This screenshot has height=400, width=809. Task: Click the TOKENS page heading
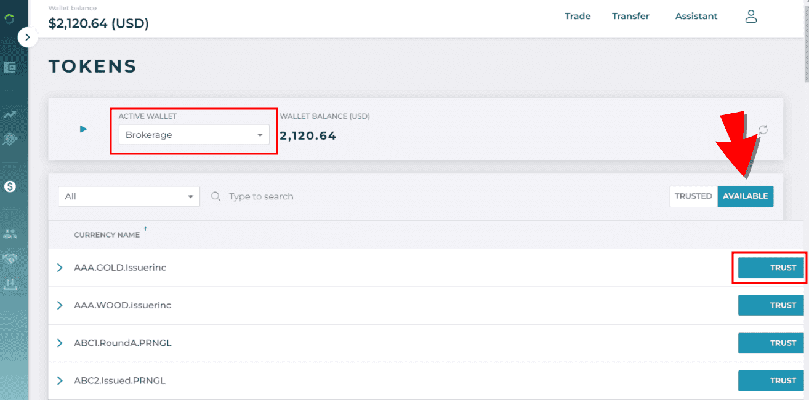point(92,66)
